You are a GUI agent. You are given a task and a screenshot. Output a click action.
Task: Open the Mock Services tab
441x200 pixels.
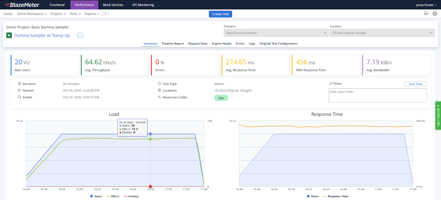(x=113, y=5)
